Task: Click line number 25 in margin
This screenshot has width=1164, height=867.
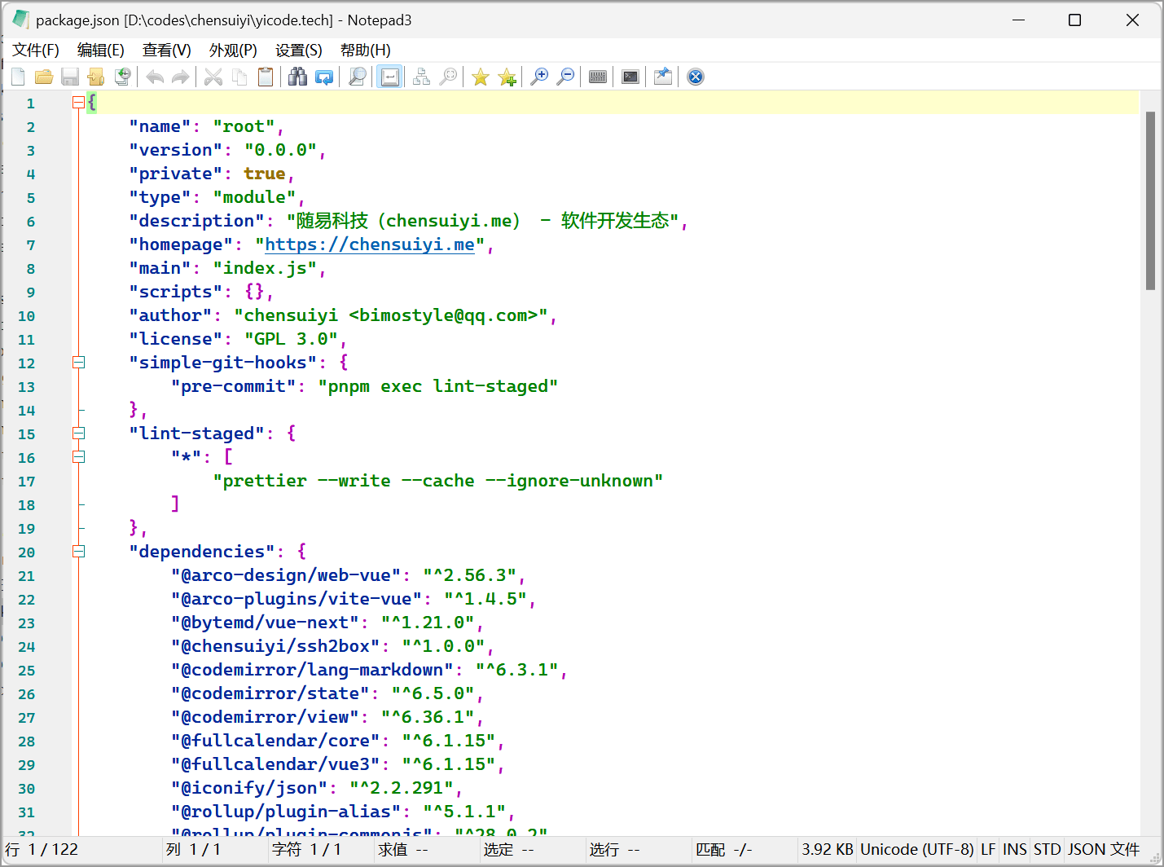Action: (26, 671)
